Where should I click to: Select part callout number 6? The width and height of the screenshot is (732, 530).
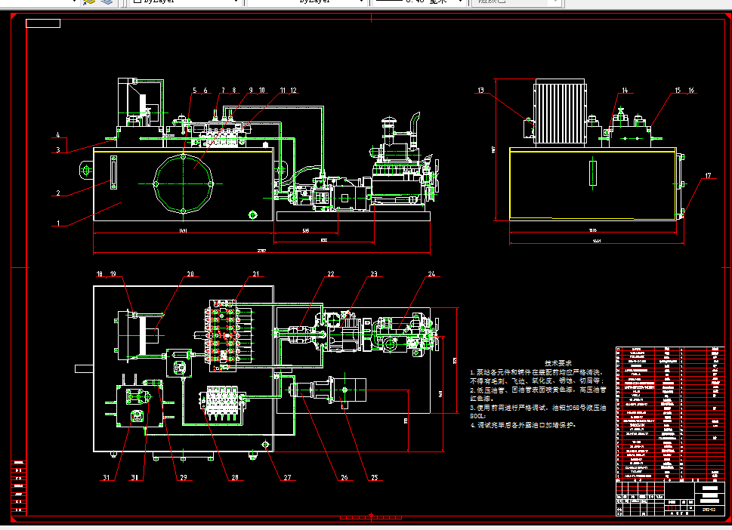tap(205, 91)
